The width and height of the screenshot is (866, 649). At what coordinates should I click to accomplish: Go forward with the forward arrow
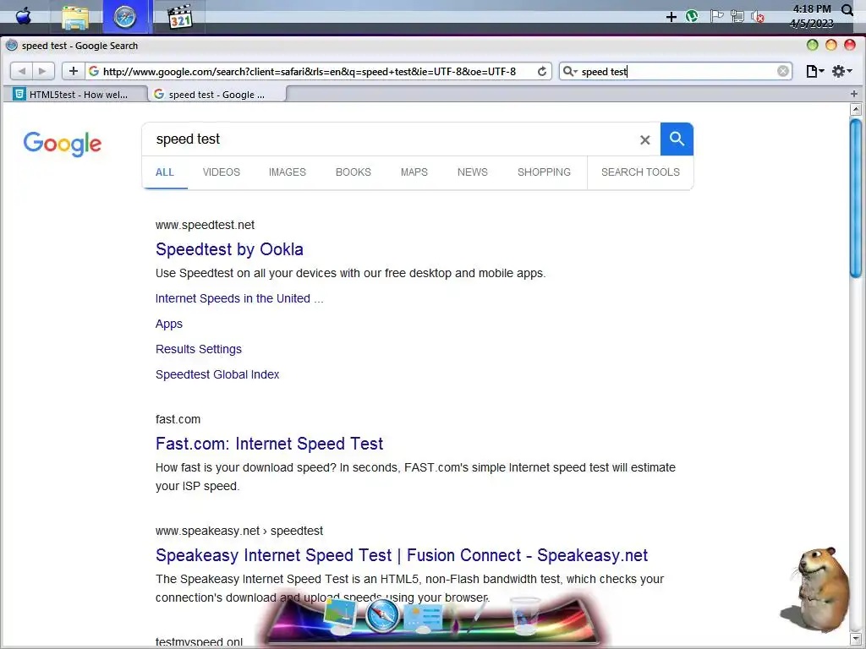click(x=43, y=71)
